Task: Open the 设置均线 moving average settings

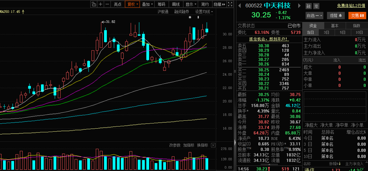Action: pos(204,11)
